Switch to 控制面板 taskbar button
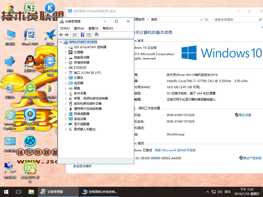This screenshot has height=197, width=263. pyautogui.click(x=100, y=192)
